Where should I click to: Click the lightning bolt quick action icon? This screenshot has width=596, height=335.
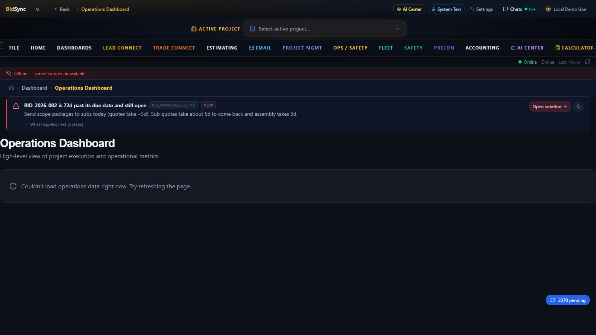pos(578,106)
